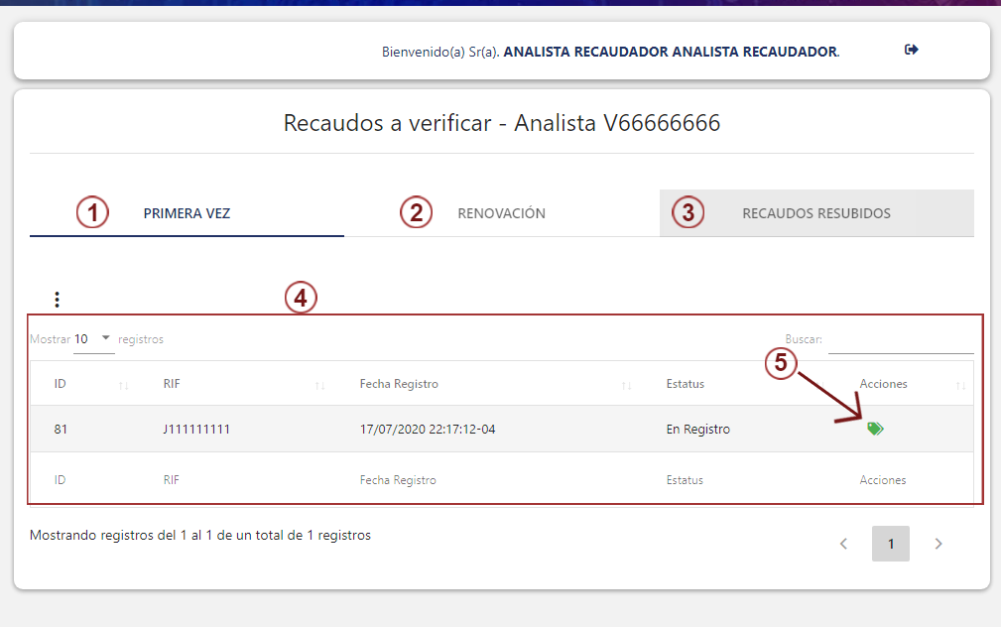Select RIF J111111111 cell

(x=196, y=430)
